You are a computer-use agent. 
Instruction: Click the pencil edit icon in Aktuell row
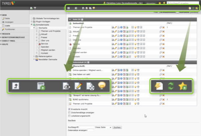point(115,31)
